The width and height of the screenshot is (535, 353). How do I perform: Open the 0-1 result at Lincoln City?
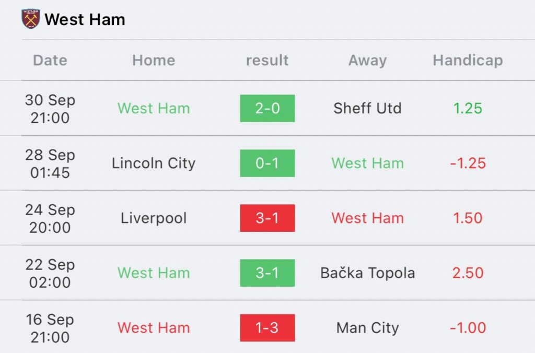click(x=267, y=163)
